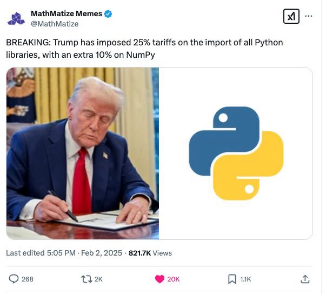Screen dimensions: 326x295
Task: Open the MathMatize Memes display name
Action: click(x=66, y=14)
